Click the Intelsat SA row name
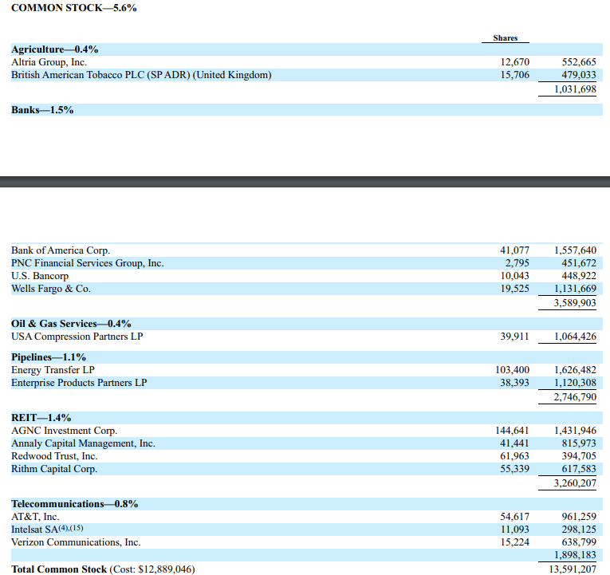This screenshot has width=610, height=575. pyautogui.click(x=48, y=530)
